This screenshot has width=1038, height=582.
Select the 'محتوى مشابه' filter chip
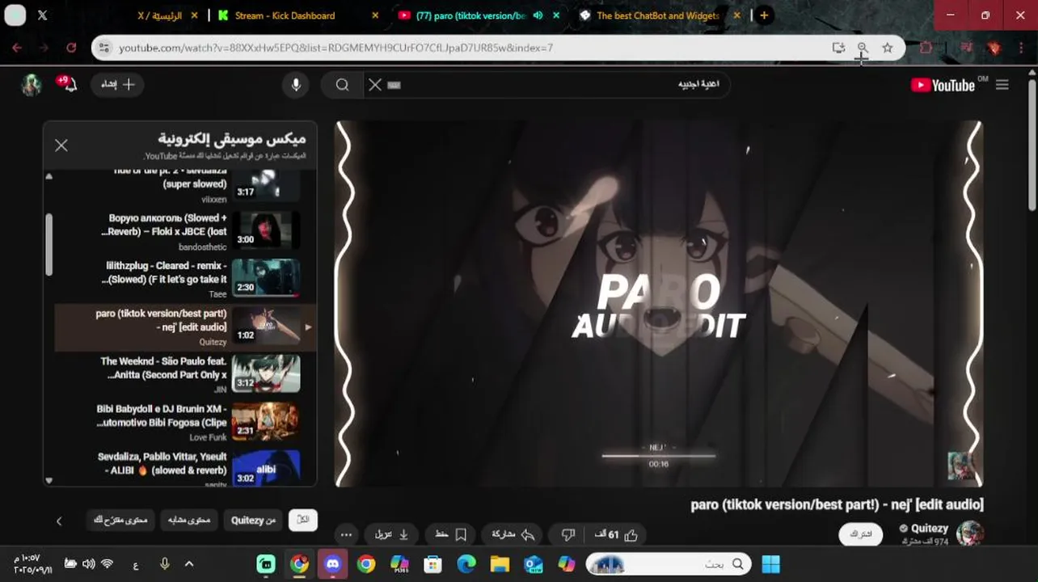(x=188, y=520)
